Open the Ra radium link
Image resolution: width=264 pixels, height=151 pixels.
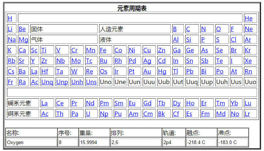[22, 82]
